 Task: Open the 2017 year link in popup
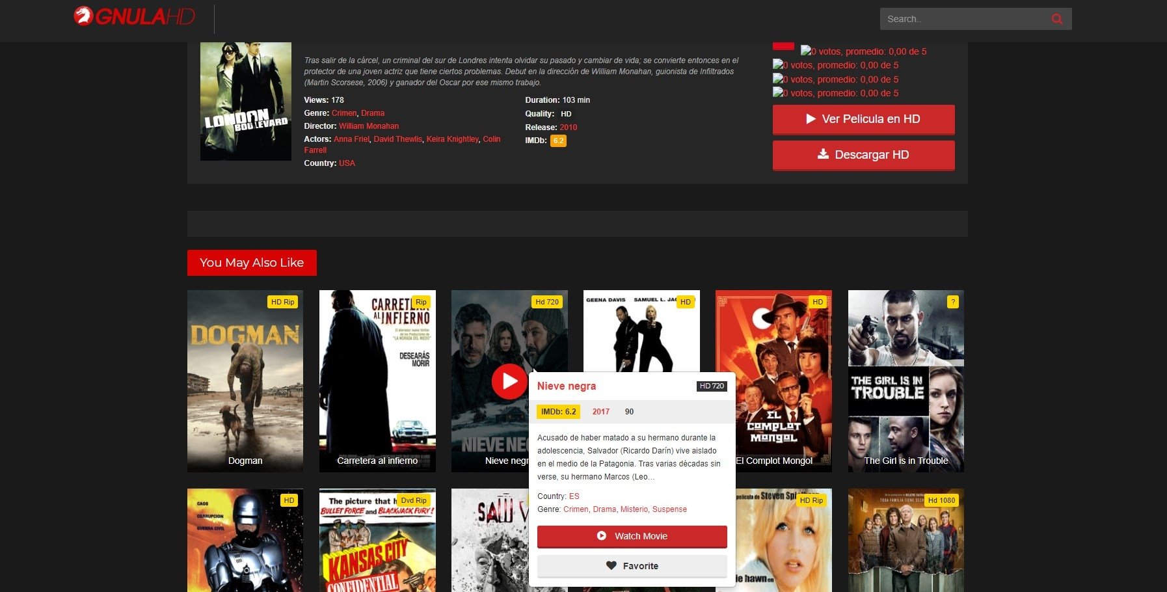[x=601, y=412]
